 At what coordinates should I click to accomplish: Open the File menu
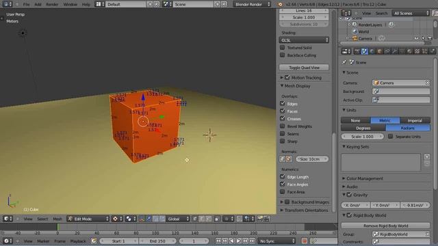tap(26, 4)
